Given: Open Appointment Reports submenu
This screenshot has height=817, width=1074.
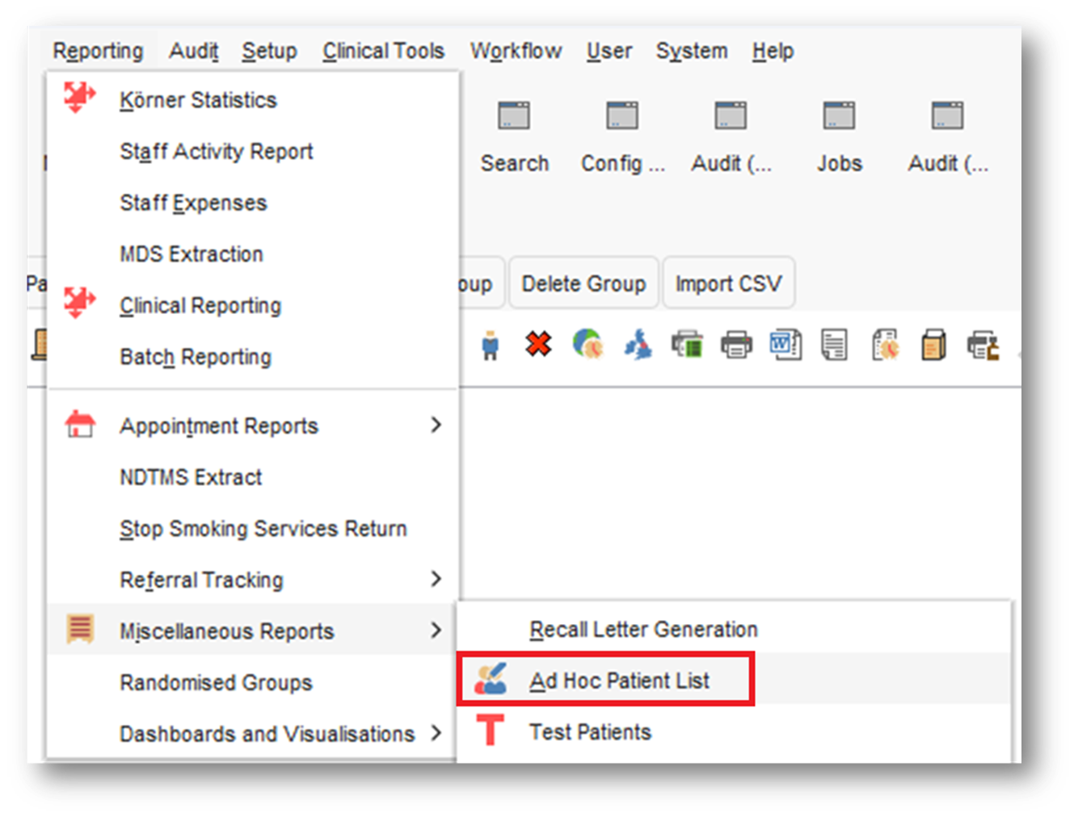Looking at the screenshot, I should tap(253, 425).
